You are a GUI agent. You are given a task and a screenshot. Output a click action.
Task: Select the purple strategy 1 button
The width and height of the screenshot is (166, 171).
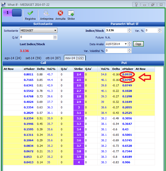coord(8,13)
